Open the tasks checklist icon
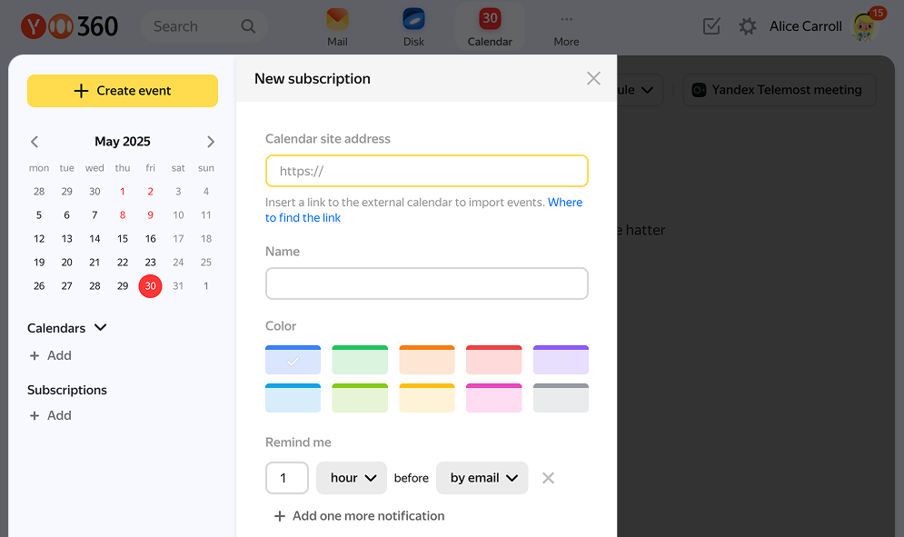This screenshot has width=904, height=537. pyautogui.click(x=711, y=26)
